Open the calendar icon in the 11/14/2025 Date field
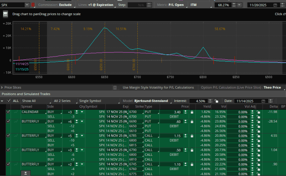This screenshot has width=286, height=176. [x=263, y=101]
